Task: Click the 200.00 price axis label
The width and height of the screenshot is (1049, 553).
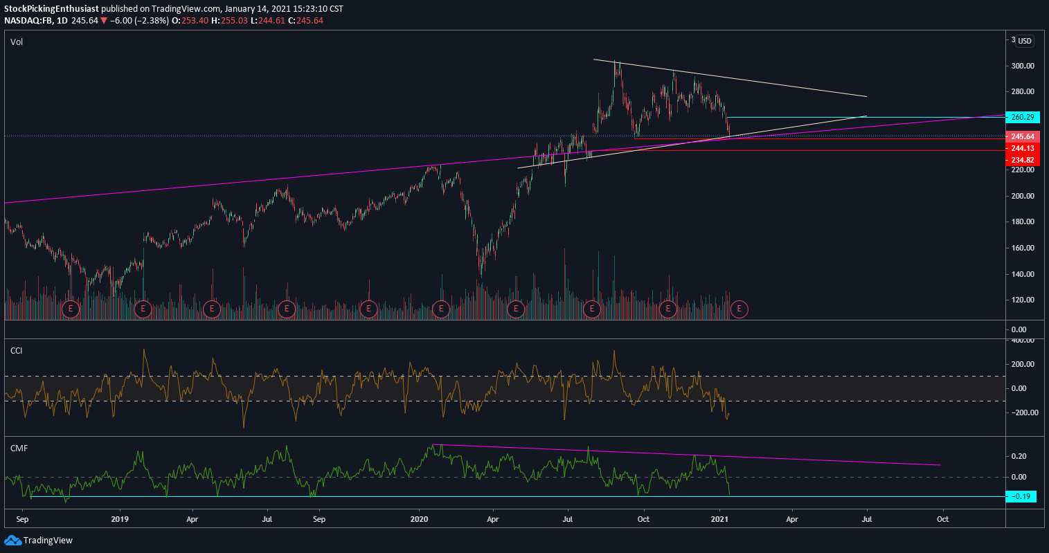Action: coord(1023,196)
